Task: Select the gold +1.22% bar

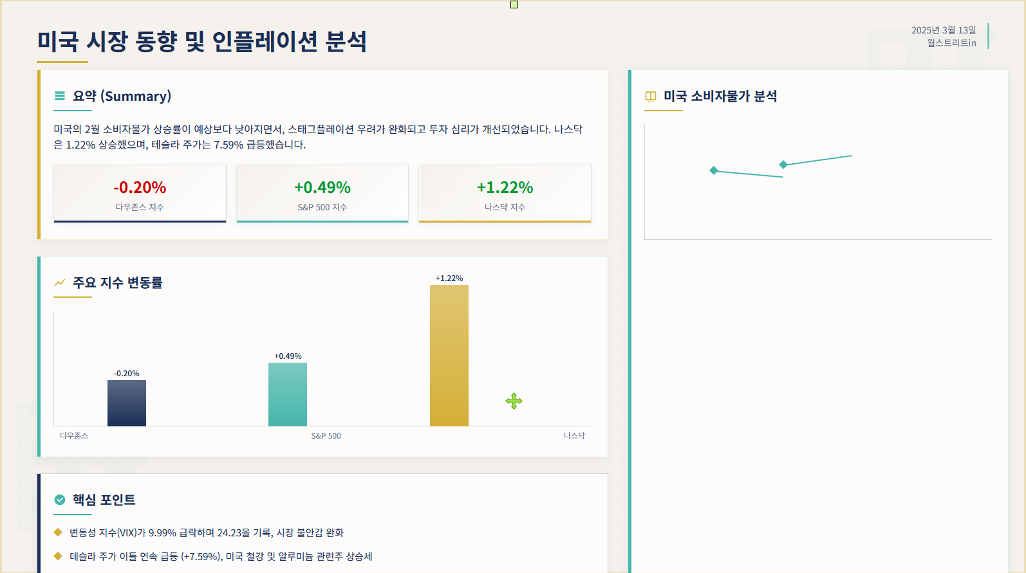Action: point(449,356)
